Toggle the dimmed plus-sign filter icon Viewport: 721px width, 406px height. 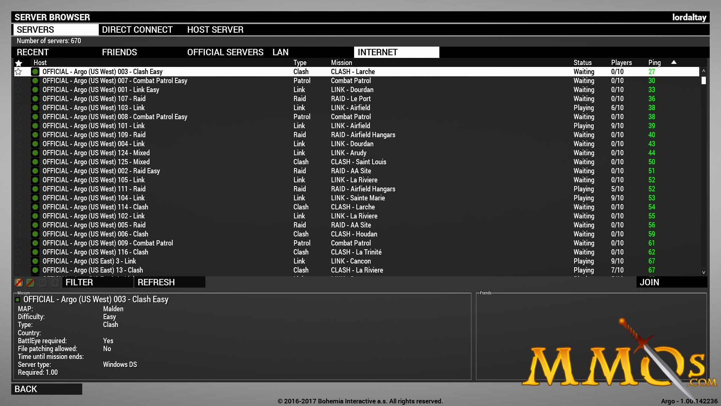55,282
